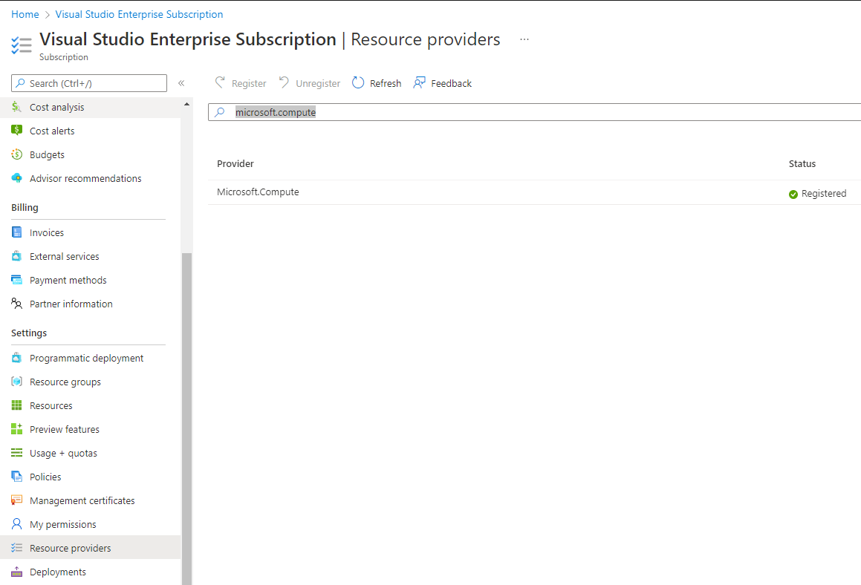Click the Home breadcrumb link
Viewport: 861px width, 585px height.
(25, 14)
